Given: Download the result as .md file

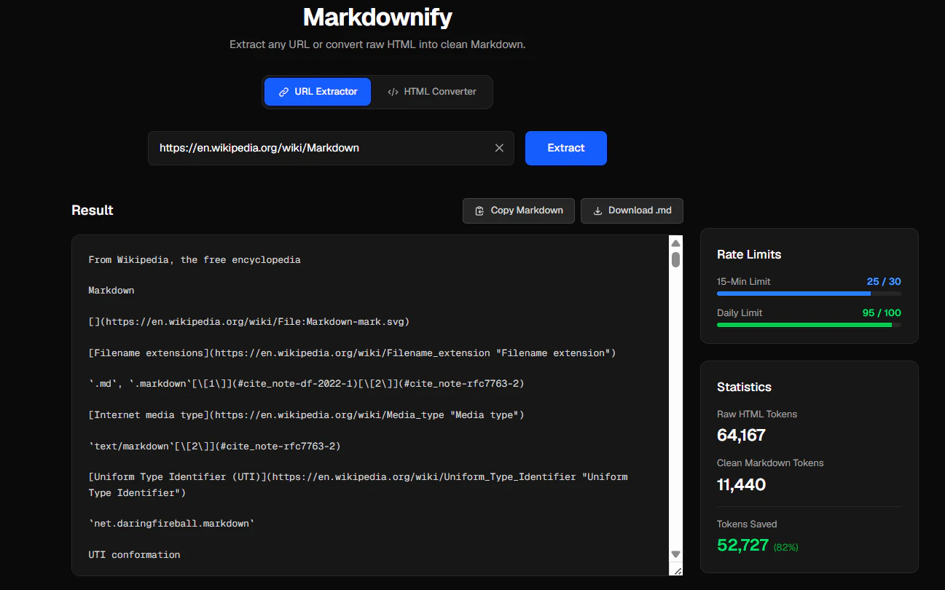Looking at the screenshot, I should [x=632, y=211].
